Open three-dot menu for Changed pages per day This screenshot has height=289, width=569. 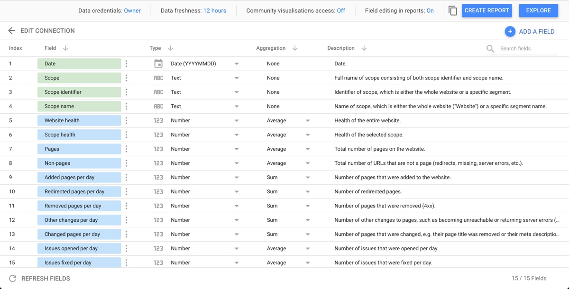coord(127,234)
